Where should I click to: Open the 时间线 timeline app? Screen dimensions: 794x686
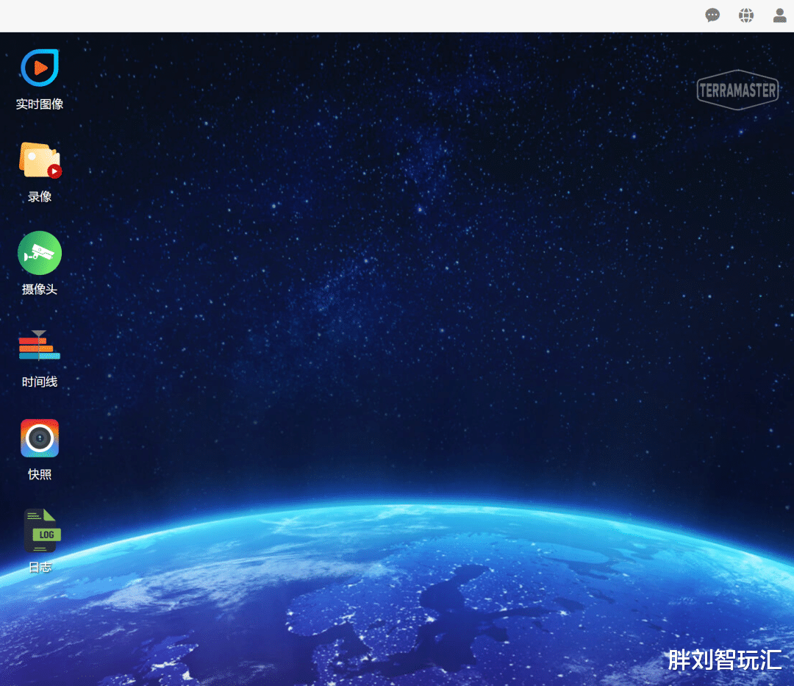40,346
